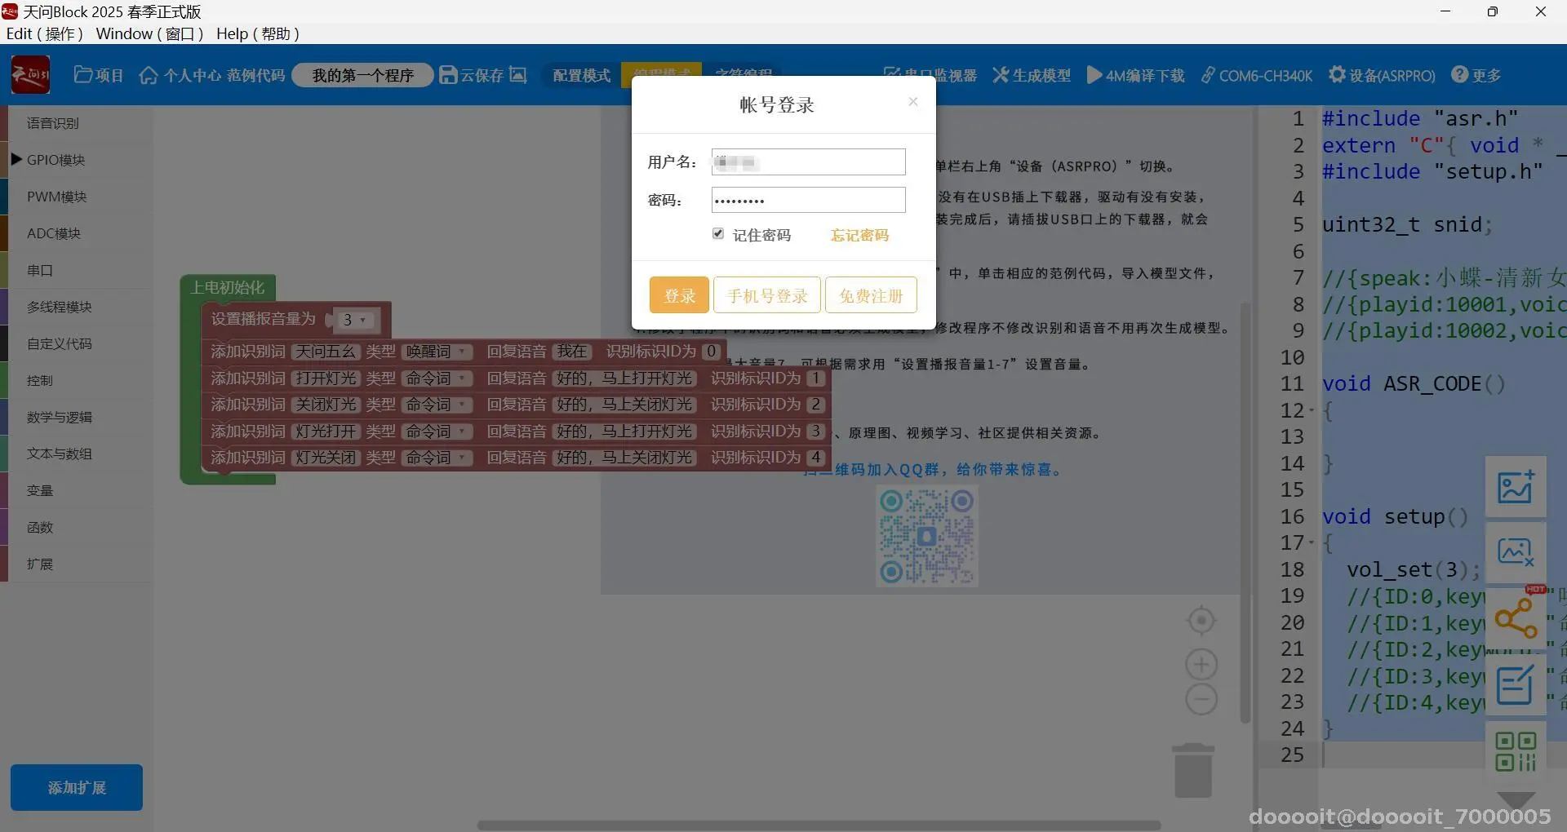Viewport: 1567px width, 832px height.
Task: Open the 串口监视器 serial monitor
Action: [x=931, y=74]
